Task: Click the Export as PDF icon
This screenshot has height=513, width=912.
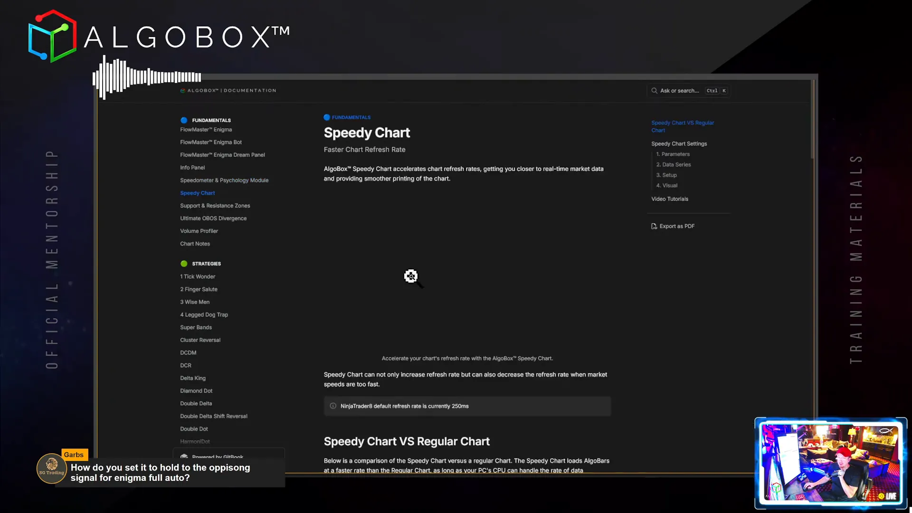Action: pos(654,227)
